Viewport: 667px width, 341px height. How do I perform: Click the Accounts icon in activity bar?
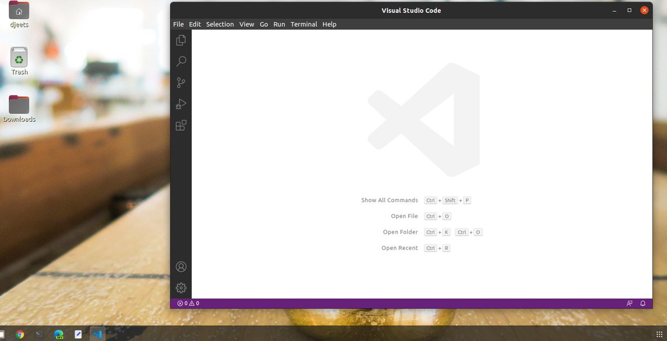181,266
